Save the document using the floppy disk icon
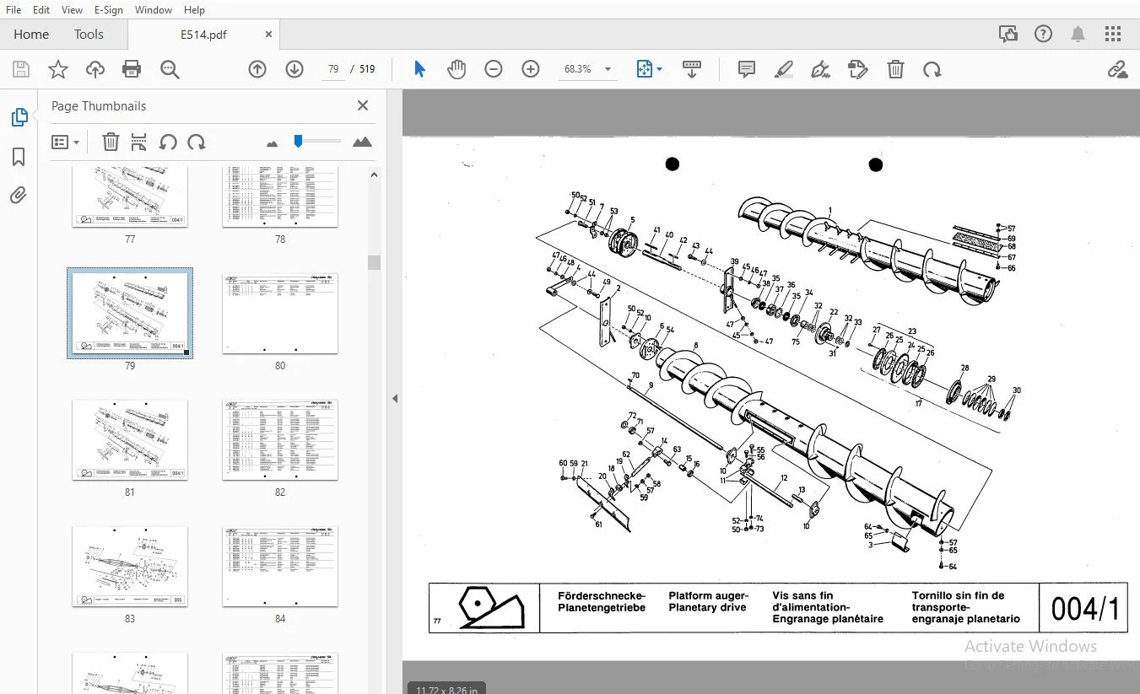 (20, 69)
